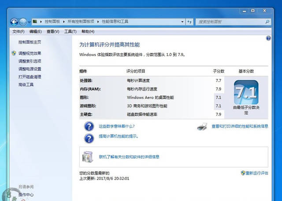Open the blue help icon at top right

268,38
